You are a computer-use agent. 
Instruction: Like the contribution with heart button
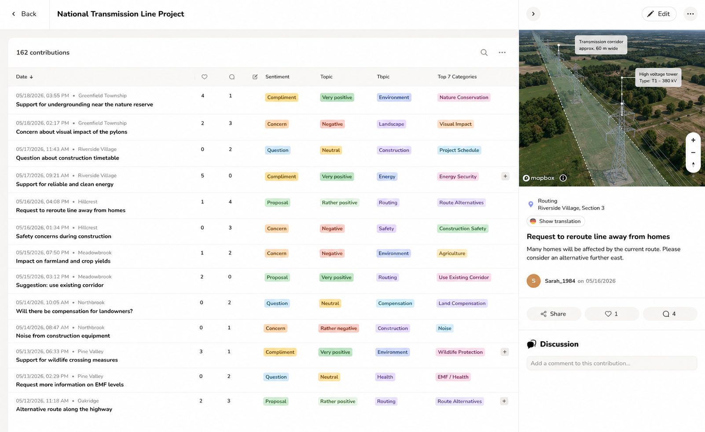tap(612, 314)
